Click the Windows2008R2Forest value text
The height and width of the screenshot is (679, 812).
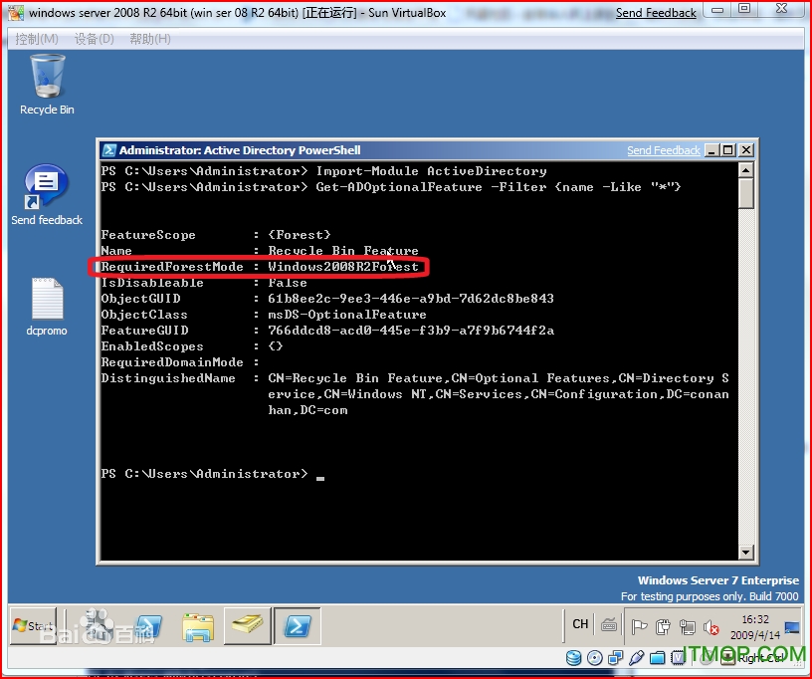(x=343, y=267)
